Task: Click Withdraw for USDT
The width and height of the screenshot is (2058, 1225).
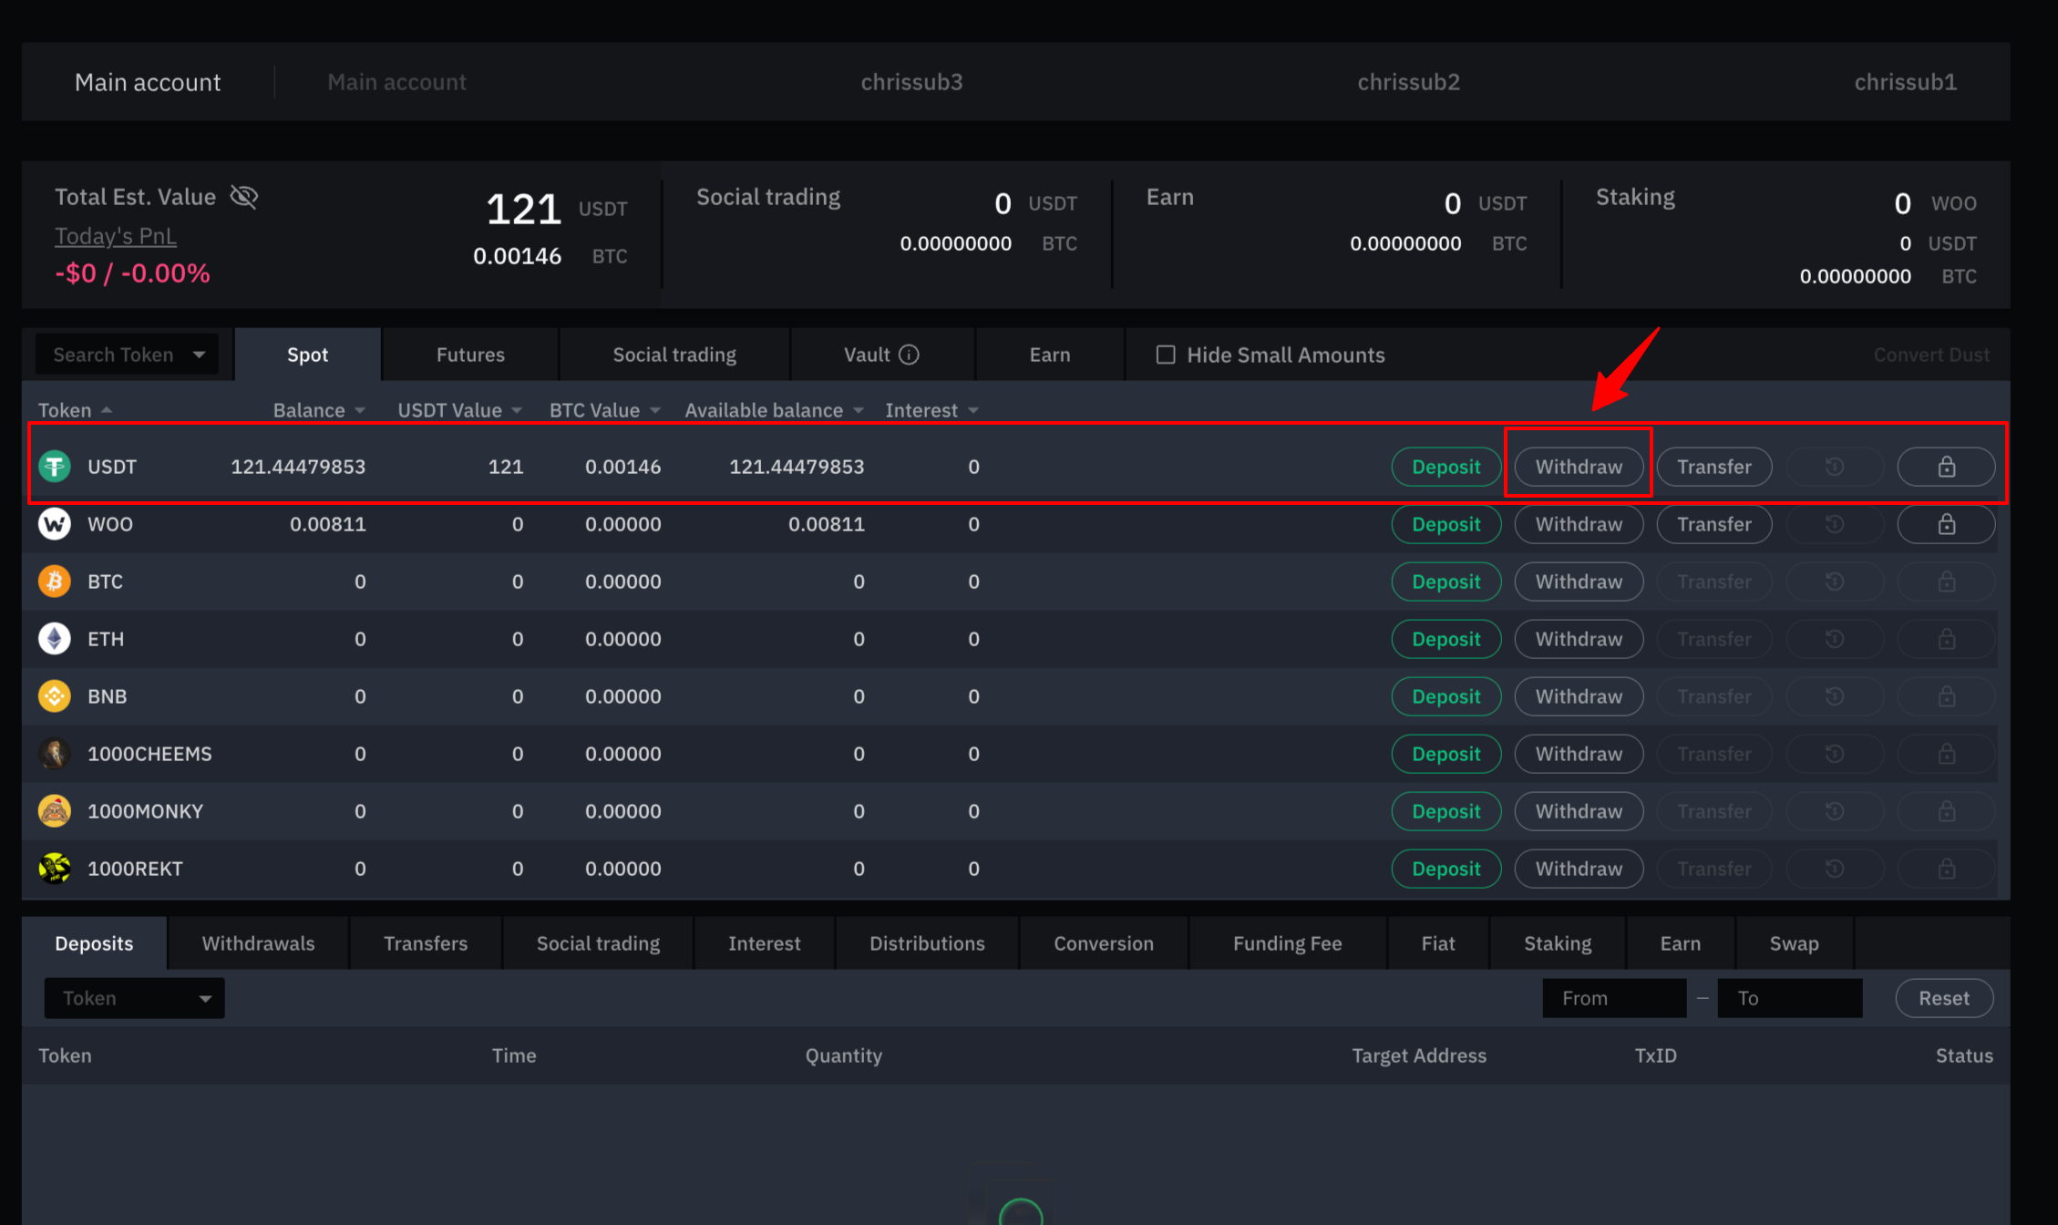Action: point(1579,467)
